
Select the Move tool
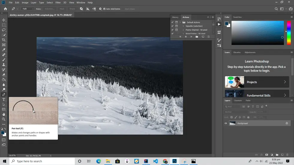tap(4, 20)
